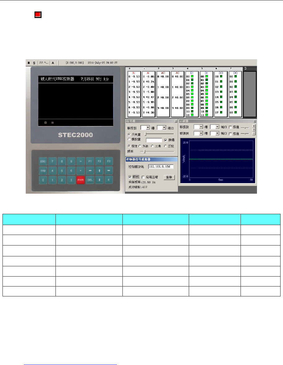This screenshot has width=283, height=365.
Task: Tap the F1 key on the keypad
Action: [x=90, y=161]
